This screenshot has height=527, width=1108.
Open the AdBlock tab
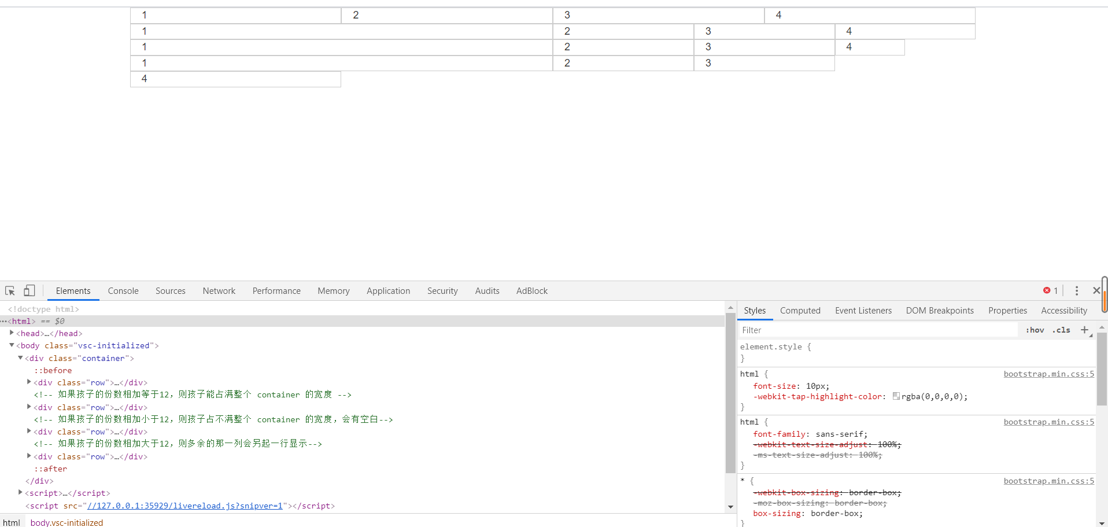532,291
